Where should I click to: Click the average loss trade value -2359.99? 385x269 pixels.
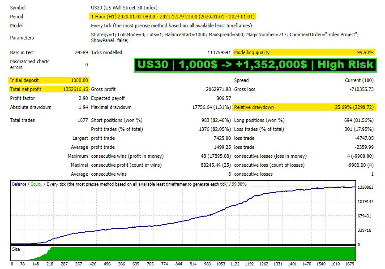coord(364,147)
